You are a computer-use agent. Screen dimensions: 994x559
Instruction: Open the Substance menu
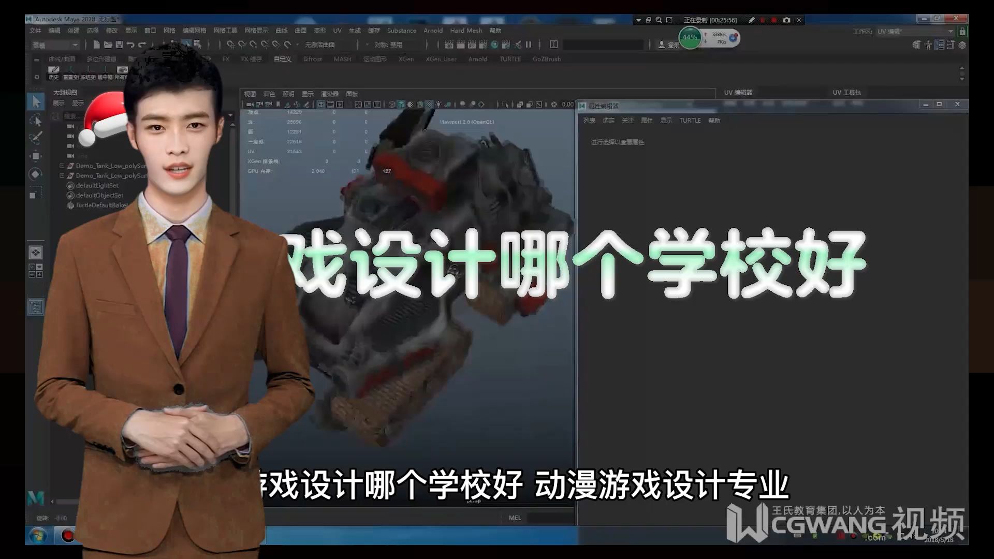pyautogui.click(x=401, y=31)
